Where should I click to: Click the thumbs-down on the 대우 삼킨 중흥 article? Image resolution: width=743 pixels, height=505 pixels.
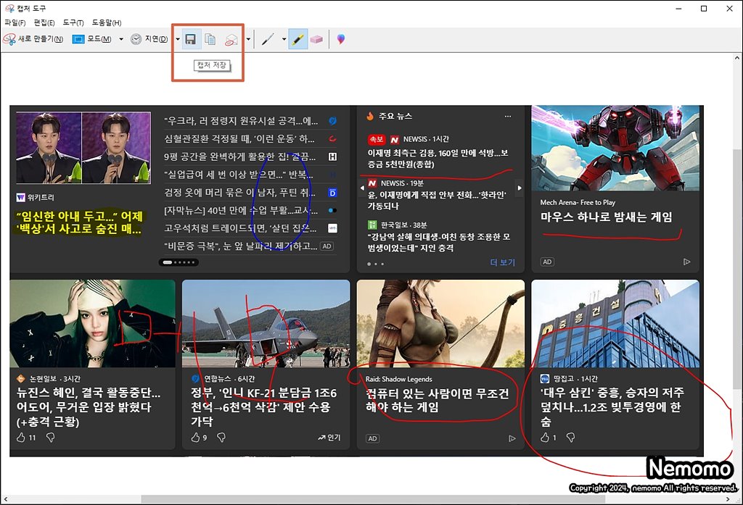570,438
